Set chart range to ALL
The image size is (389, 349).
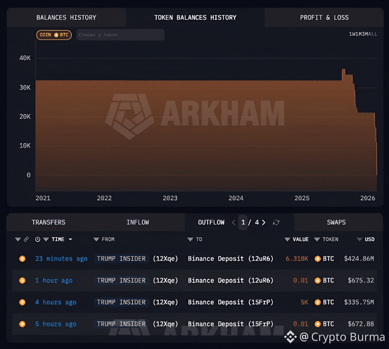tap(372, 34)
